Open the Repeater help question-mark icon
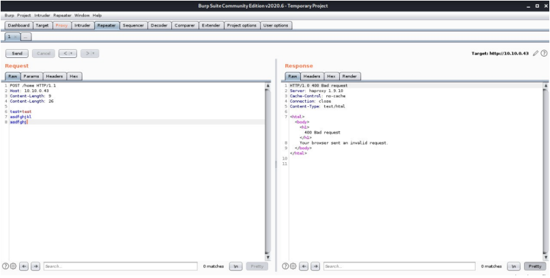The width and height of the screenshot is (550, 278). point(543,53)
